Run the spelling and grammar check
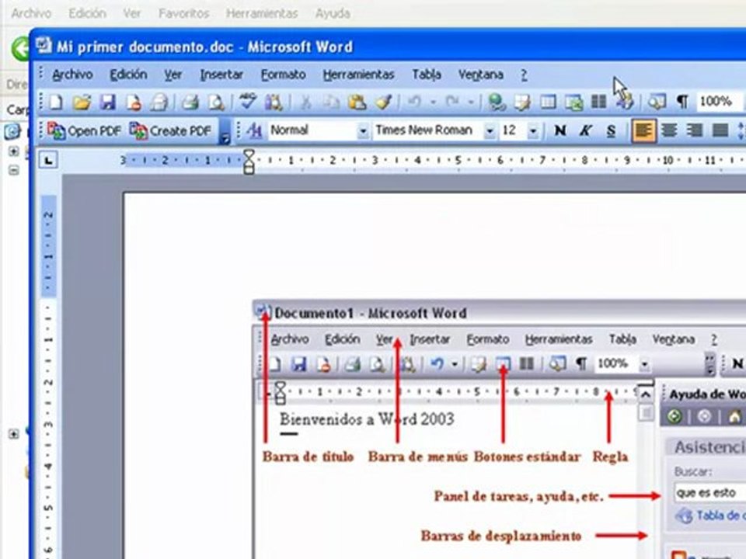This screenshot has height=559, width=746. pos(247,102)
